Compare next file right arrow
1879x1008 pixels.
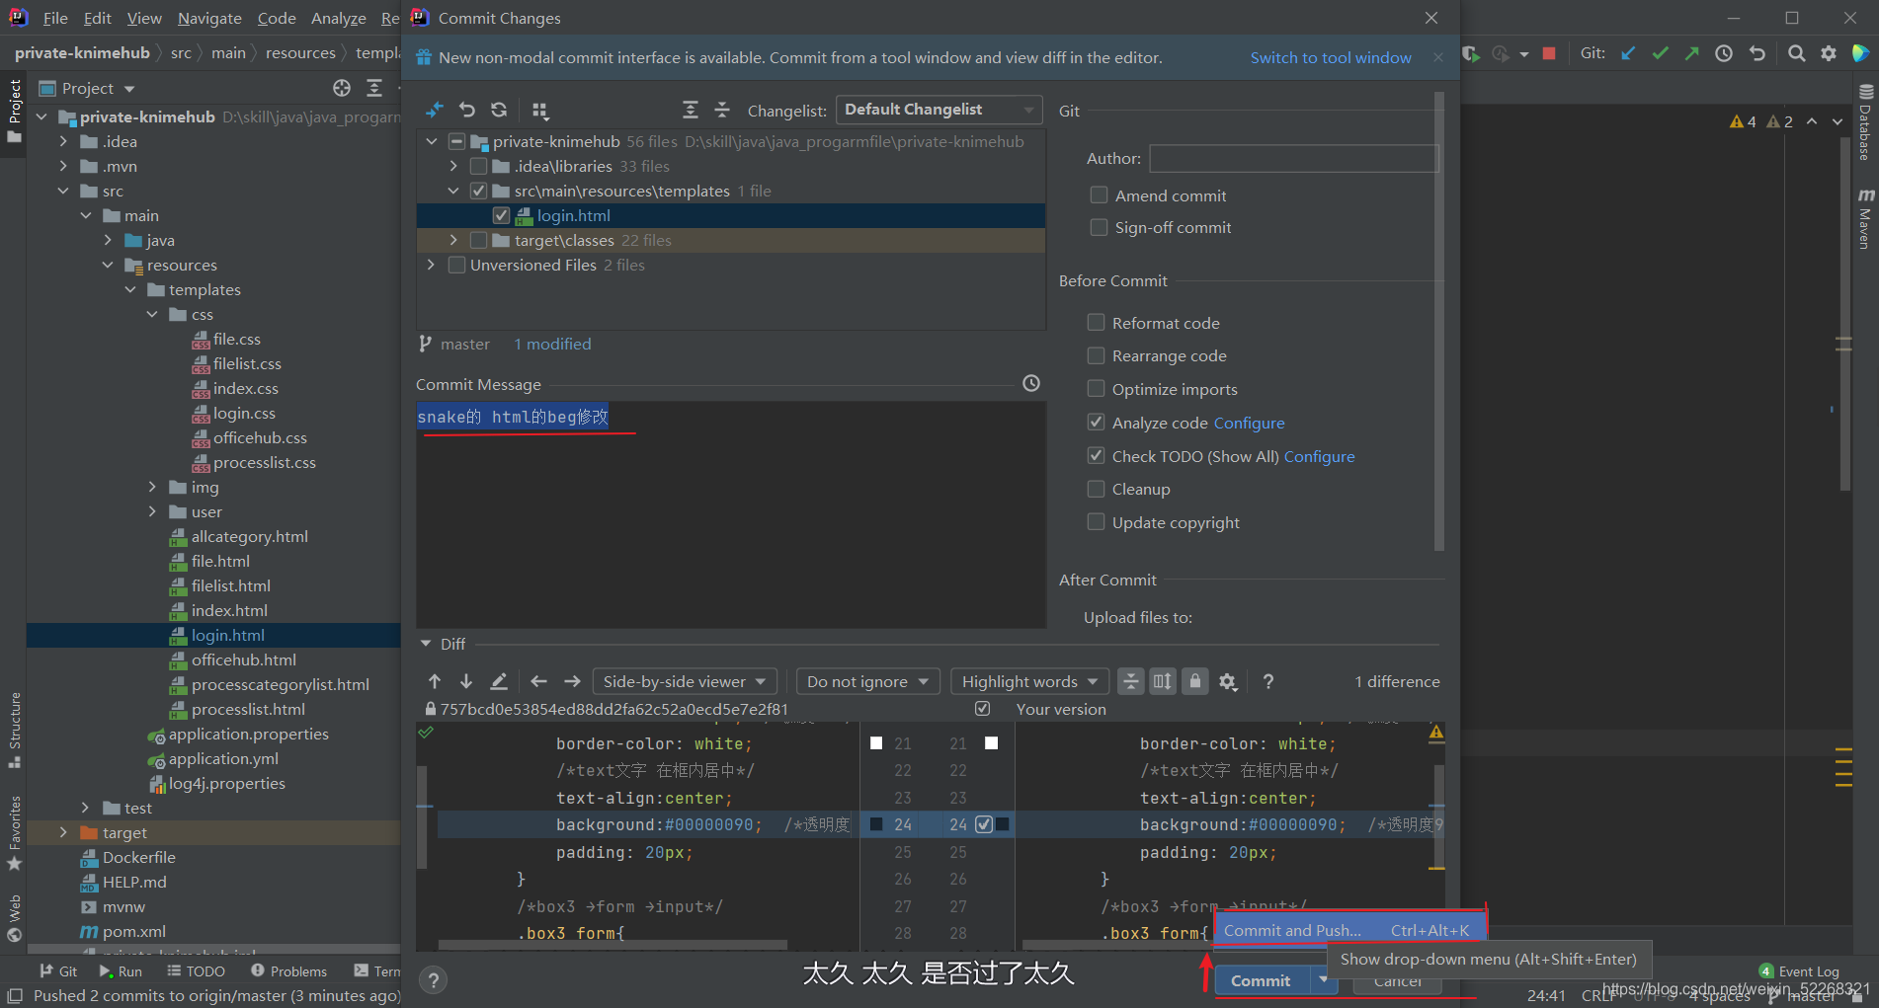572,681
